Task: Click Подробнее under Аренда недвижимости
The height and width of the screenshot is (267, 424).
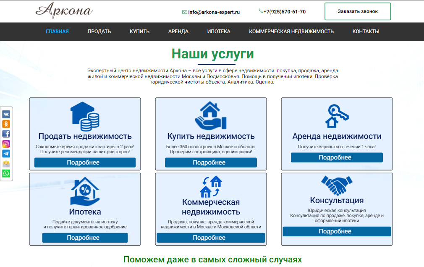Action: (x=337, y=157)
